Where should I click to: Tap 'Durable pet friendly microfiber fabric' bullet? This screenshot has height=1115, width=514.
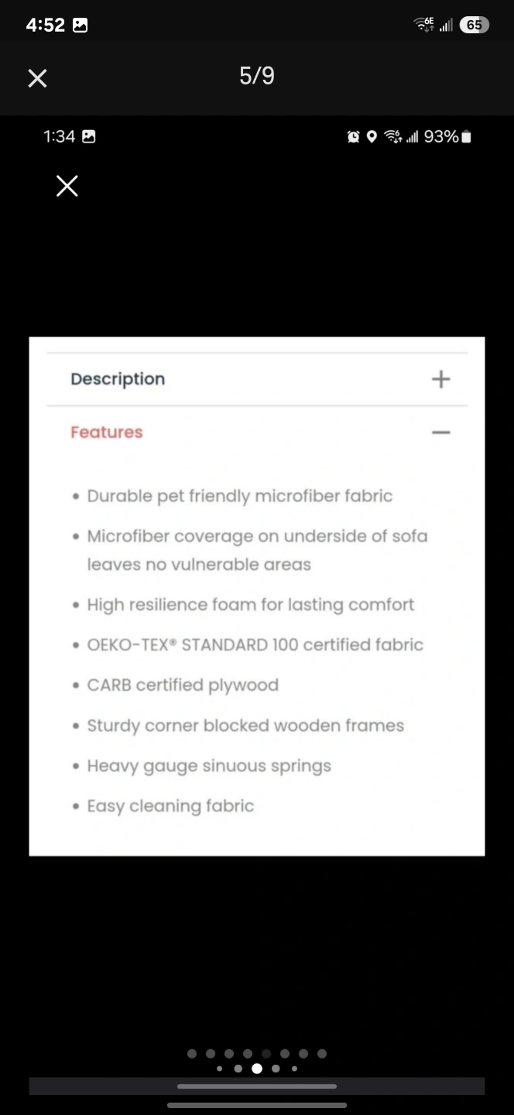coord(239,496)
